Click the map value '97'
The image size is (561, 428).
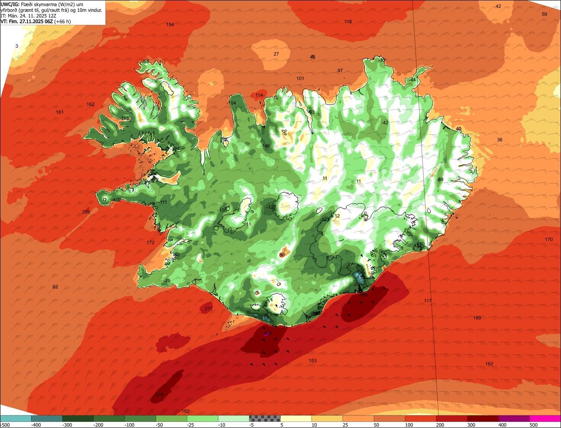pos(340,70)
